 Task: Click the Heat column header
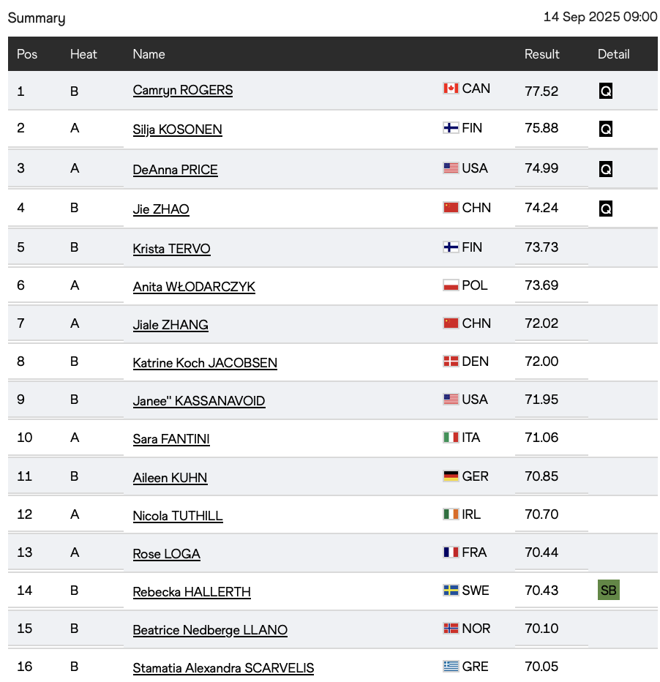[83, 54]
